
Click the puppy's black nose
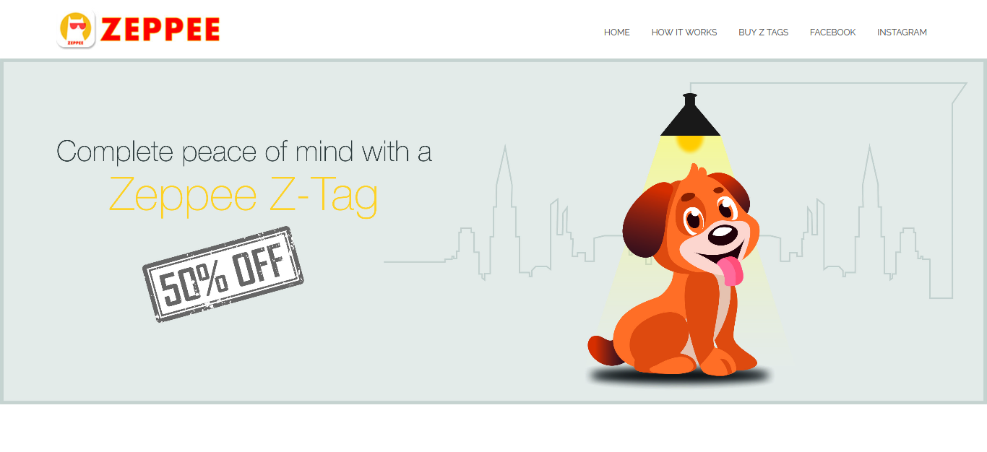[723, 233]
